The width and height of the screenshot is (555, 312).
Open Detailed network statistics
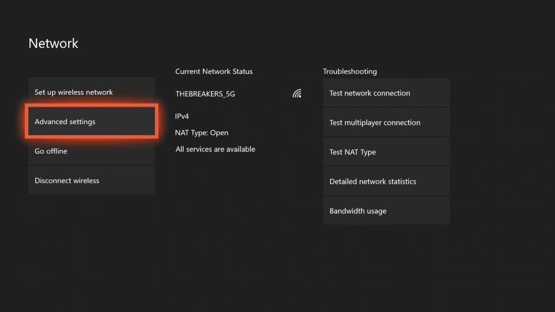click(x=386, y=181)
